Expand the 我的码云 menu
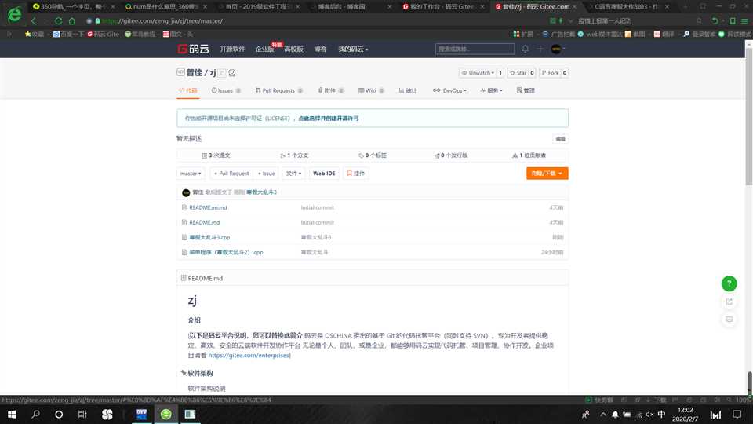Image resolution: width=753 pixels, height=424 pixels. (353, 49)
